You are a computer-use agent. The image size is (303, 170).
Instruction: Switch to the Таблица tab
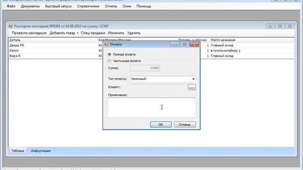pos(18,151)
